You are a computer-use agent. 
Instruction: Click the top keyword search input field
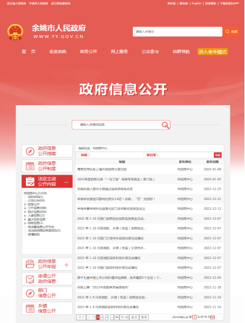(x=177, y=31)
